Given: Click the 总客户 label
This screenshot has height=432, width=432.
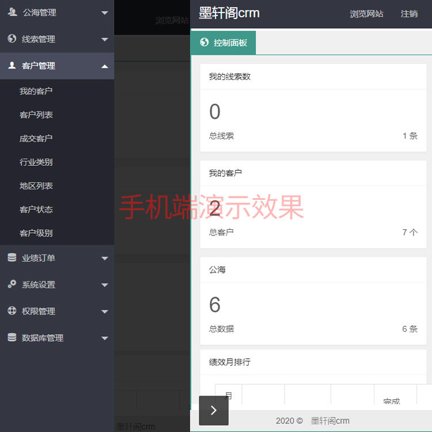Looking at the screenshot, I should (x=221, y=232).
